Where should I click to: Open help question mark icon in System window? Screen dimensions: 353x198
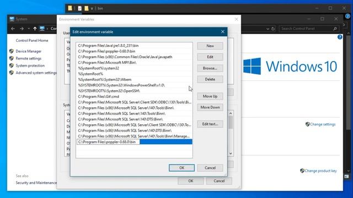point(340,37)
